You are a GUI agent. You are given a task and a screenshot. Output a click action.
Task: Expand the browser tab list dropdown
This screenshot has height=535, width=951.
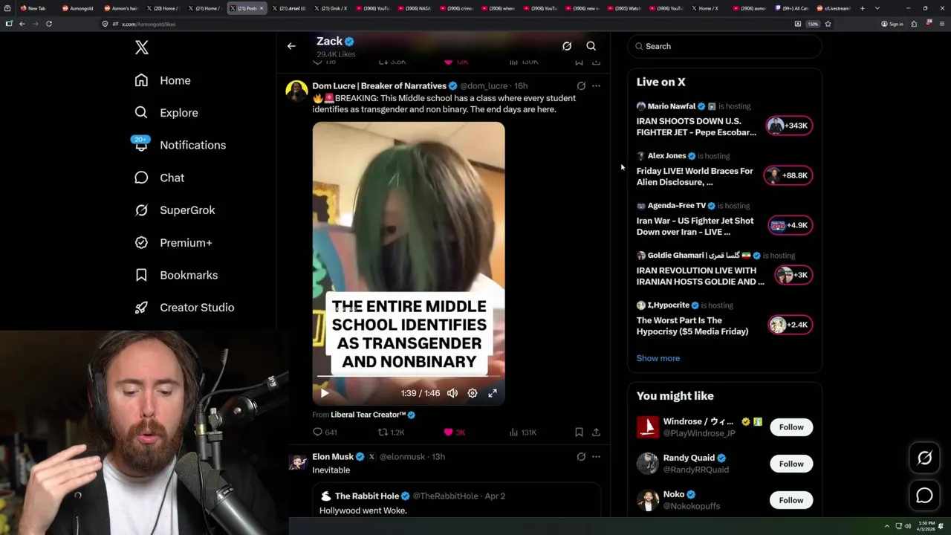click(877, 8)
